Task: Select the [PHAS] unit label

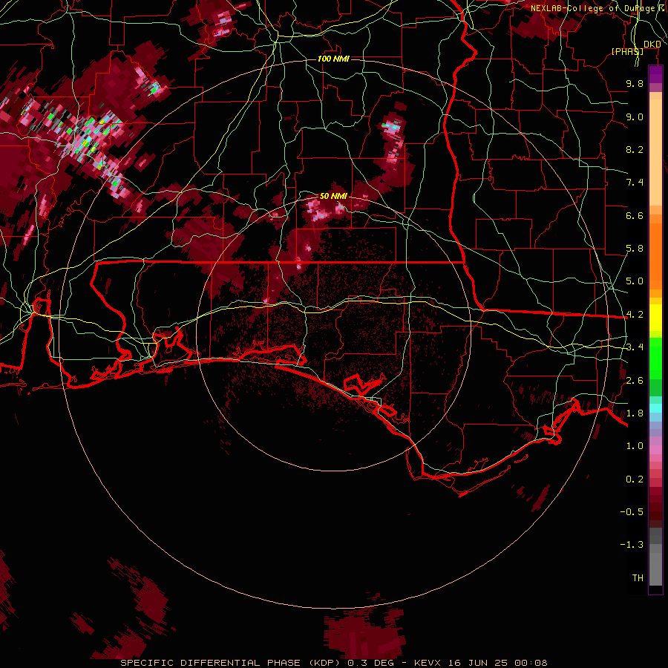Action: click(627, 51)
